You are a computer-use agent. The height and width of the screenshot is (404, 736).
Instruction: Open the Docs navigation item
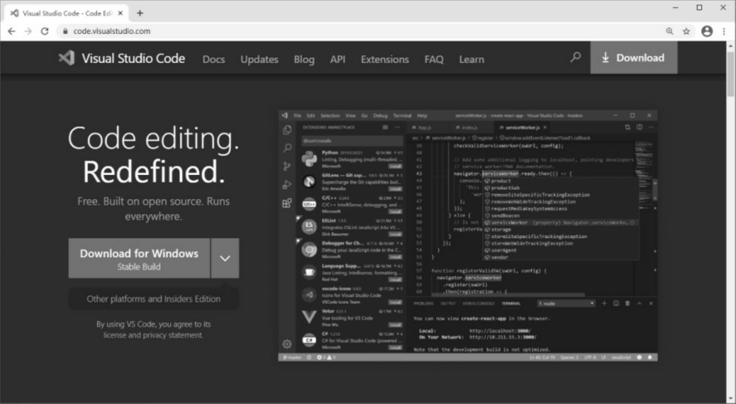click(214, 59)
